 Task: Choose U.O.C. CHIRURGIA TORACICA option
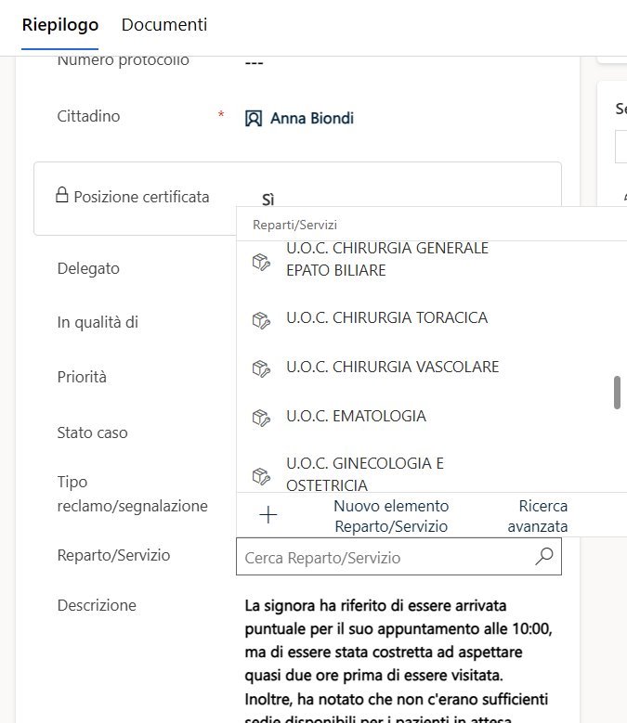click(x=386, y=318)
